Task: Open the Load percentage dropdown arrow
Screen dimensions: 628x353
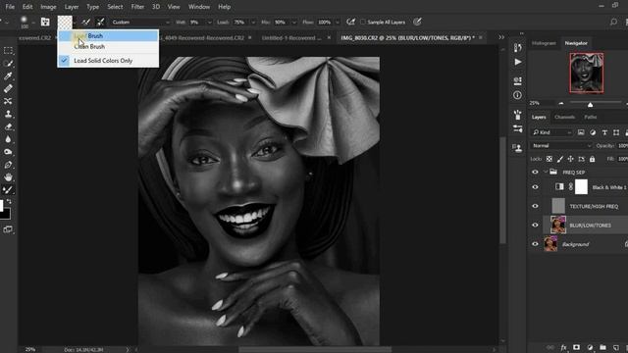Action: pyautogui.click(x=253, y=23)
